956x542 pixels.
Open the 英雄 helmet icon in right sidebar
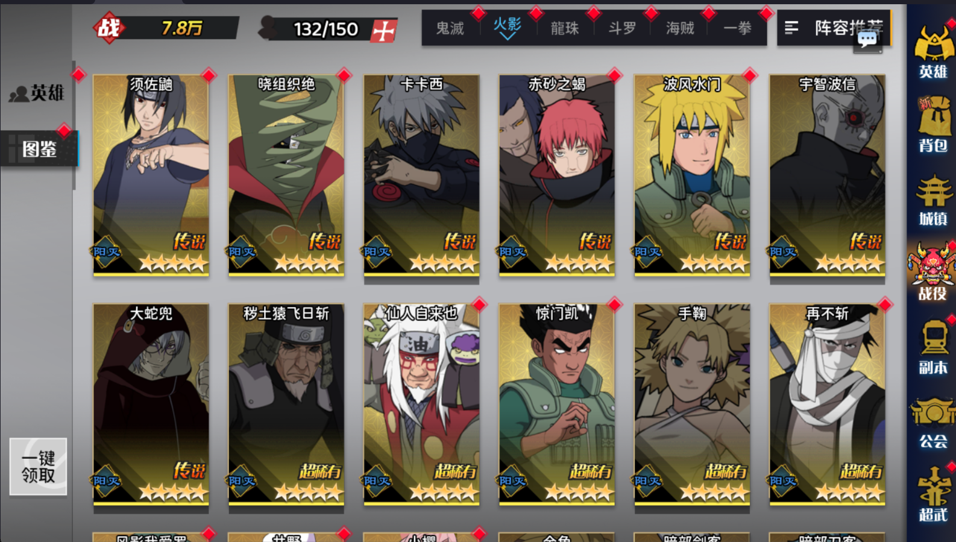click(x=933, y=51)
